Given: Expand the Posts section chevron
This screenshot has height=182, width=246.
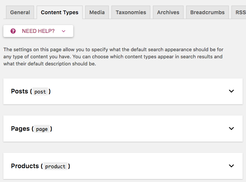Looking at the screenshot, I should 231,91.
